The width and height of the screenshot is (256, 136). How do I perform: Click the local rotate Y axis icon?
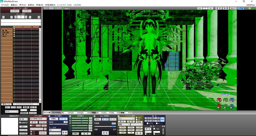click(x=226, y=100)
